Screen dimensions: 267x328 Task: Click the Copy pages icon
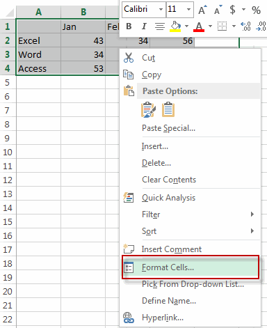(x=128, y=75)
